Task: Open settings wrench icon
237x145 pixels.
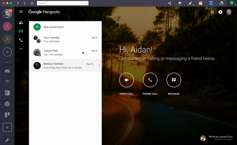Action: coord(7,140)
